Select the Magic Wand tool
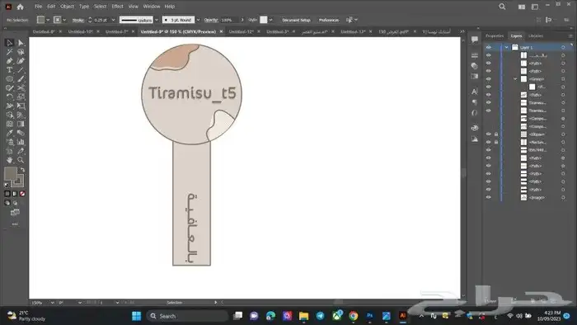577x325 pixels. [x=10, y=52]
